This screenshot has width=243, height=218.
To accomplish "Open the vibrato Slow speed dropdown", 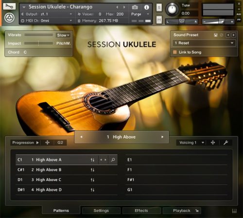I will tap(63, 35).
